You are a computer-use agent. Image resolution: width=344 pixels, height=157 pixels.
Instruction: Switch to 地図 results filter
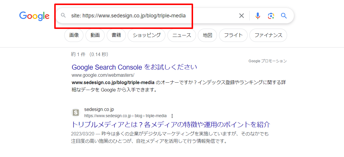coord(207,35)
